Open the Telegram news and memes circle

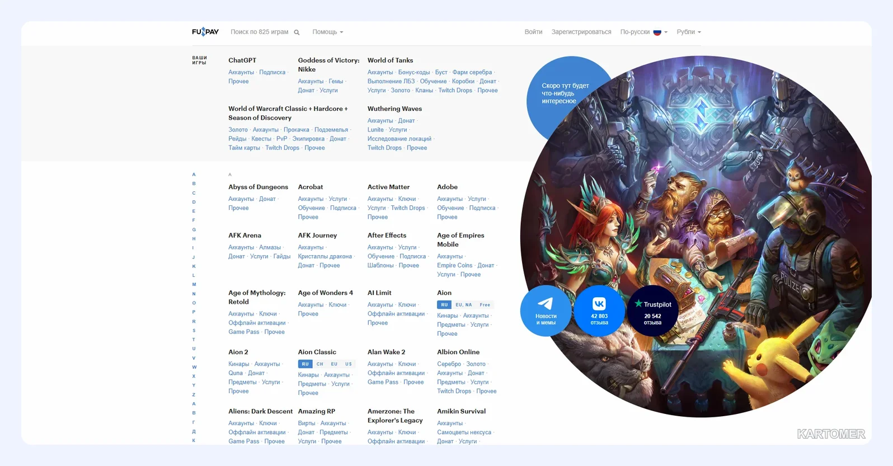pos(546,310)
